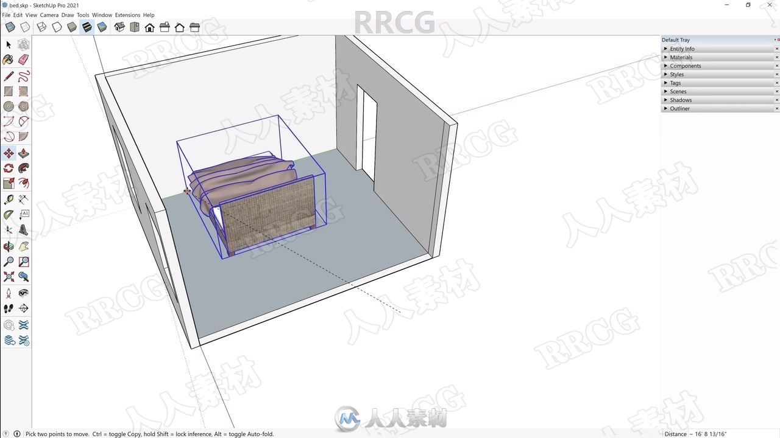
Task: Select the Pan hand tool
Action: click(24, 247)
